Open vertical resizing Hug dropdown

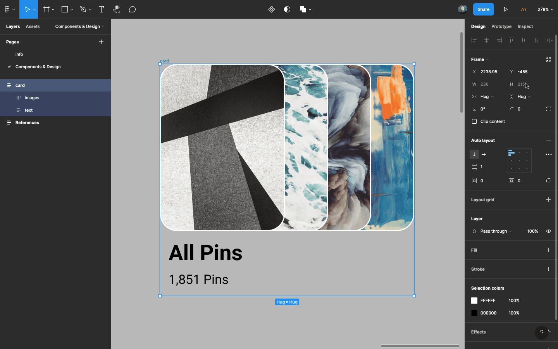pos(524,97)
